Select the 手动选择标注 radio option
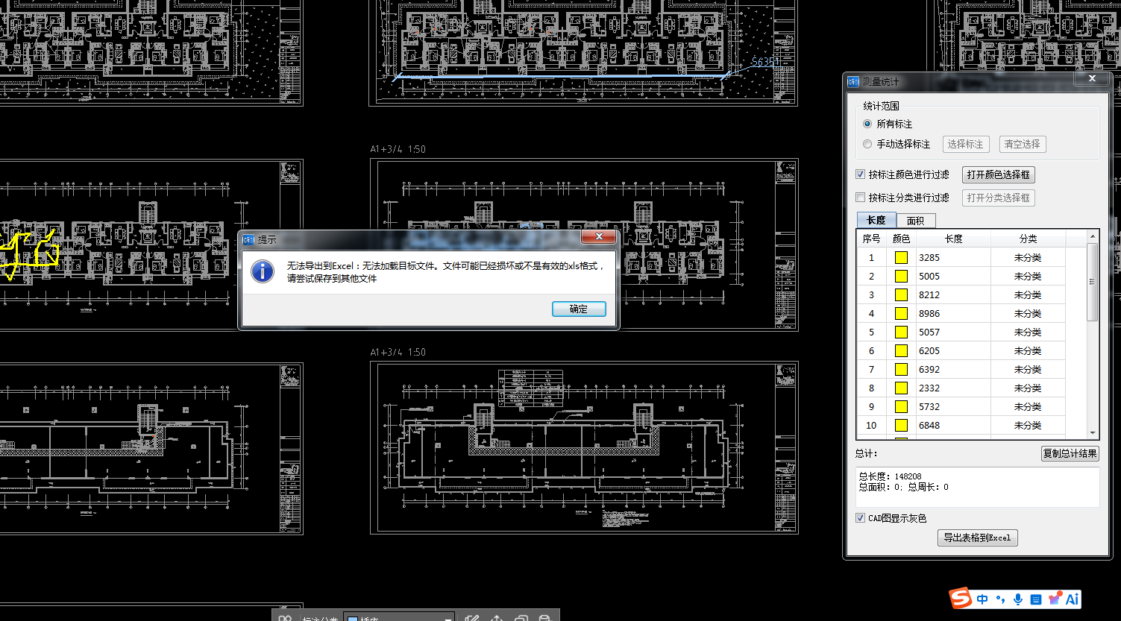The image size is (1121, 621). pyautogui.click(x=867, y=144)
